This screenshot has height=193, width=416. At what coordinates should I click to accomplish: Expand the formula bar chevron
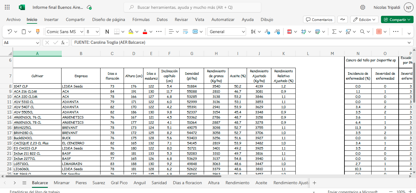tap(409, 43)
